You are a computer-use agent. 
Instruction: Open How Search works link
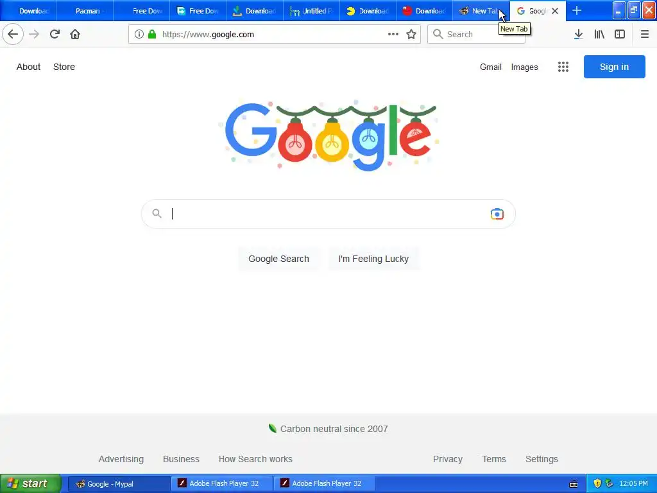(255, 459)
